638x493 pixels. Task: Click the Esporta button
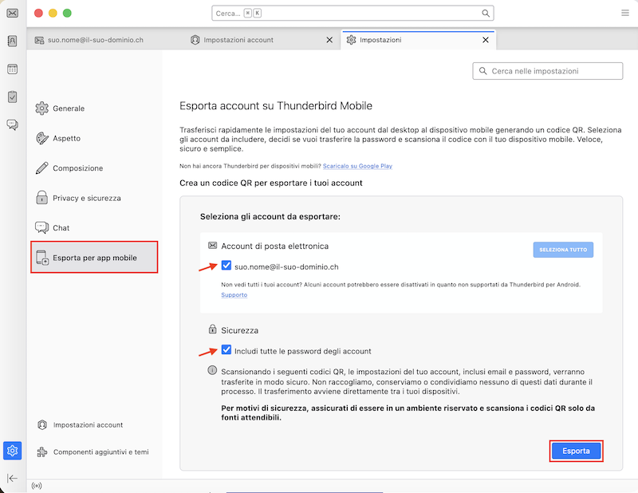[576, 451]
